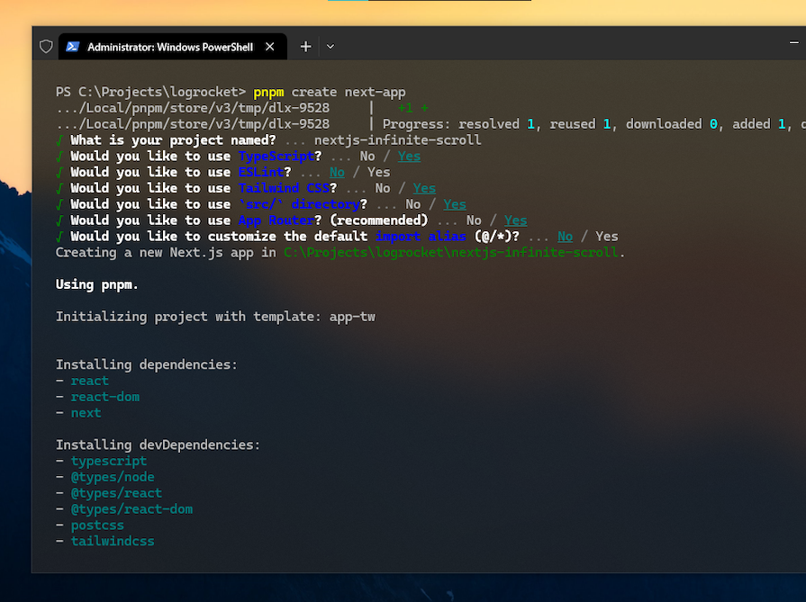Image resolution: width=806 pixels, height=602 pixels.
Task: Click the highlighted pnpm command text
Action: pyautogui.click(x=268, y=91)
